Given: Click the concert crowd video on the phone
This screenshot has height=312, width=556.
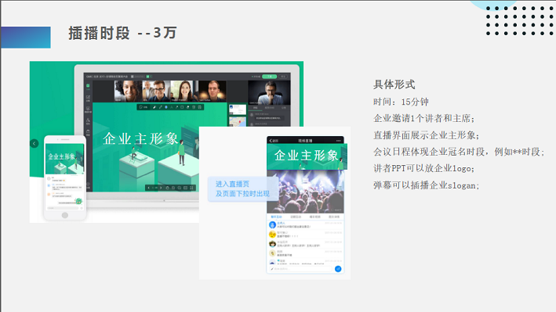Looking at the screenshot, I should coord(305,192).
